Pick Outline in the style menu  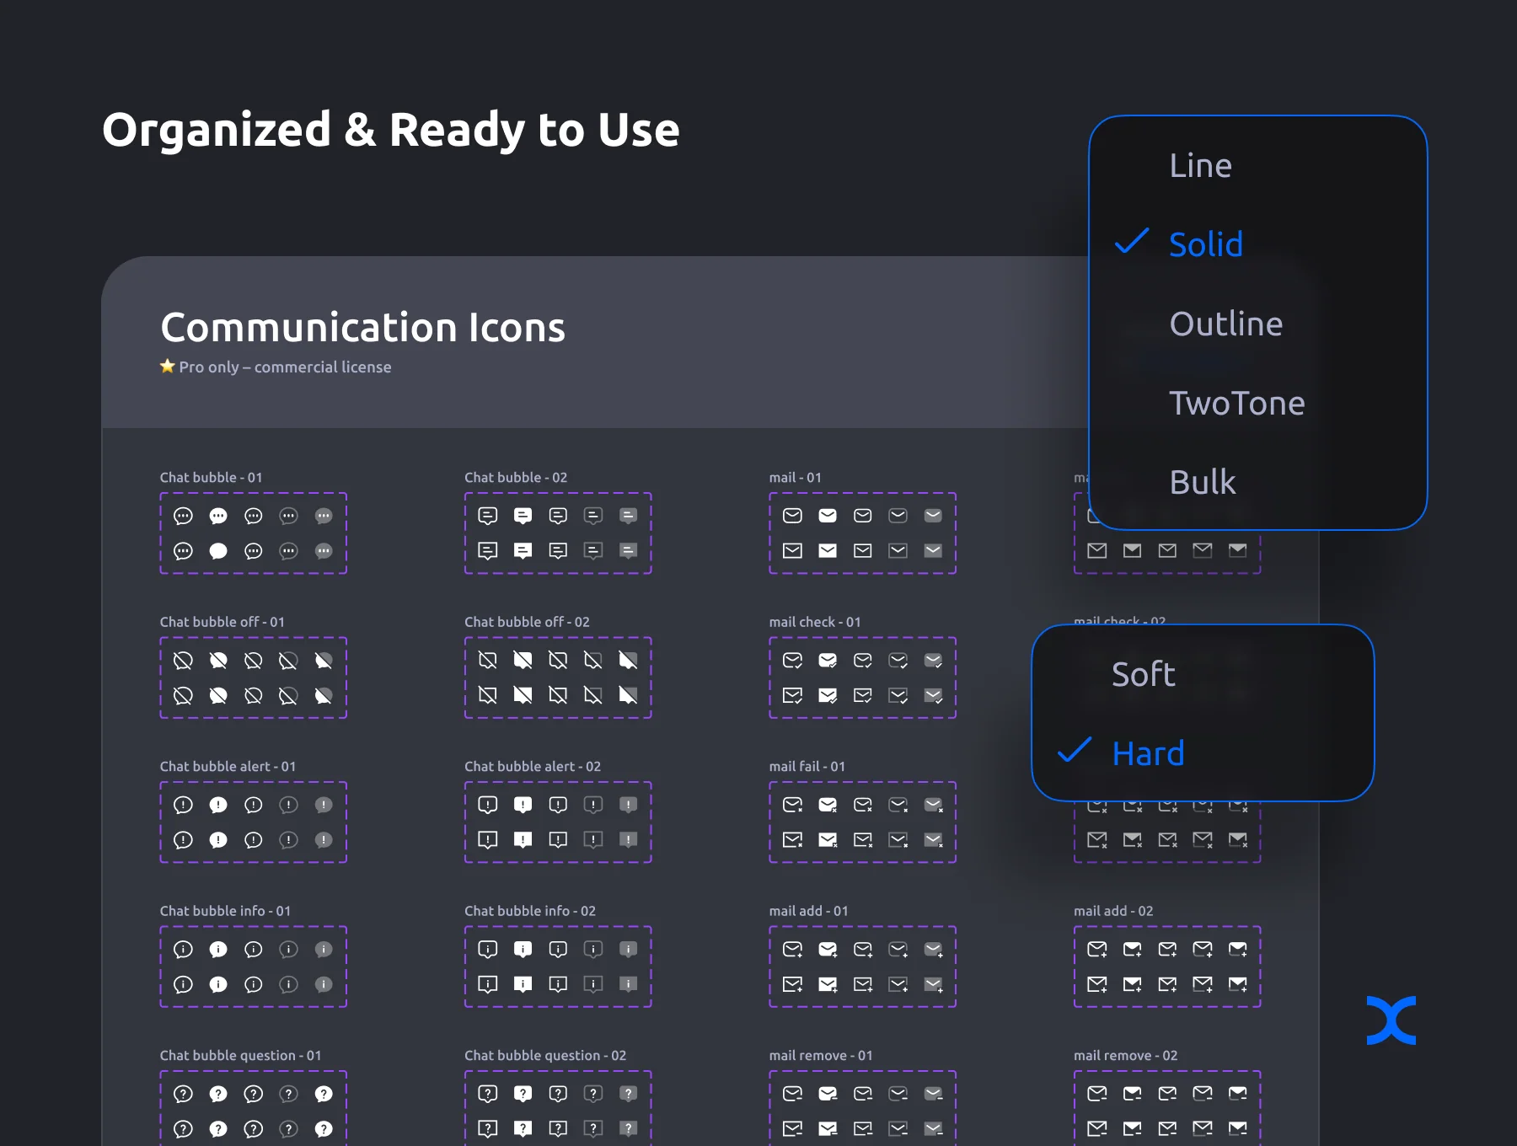click(x=1225, y=324)
